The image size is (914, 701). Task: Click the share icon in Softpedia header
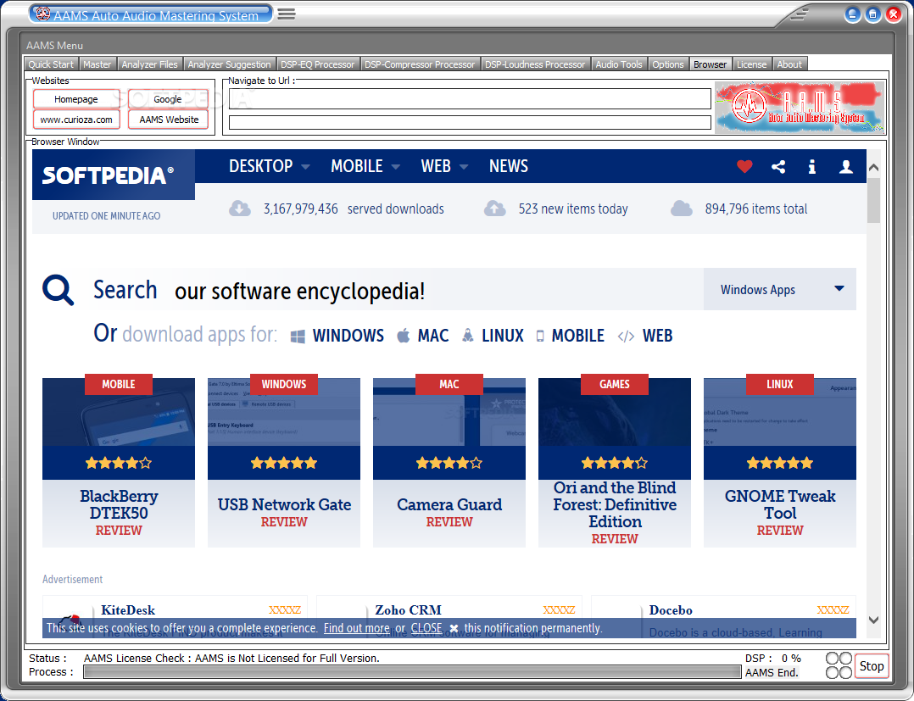click(x=778, y=167)
